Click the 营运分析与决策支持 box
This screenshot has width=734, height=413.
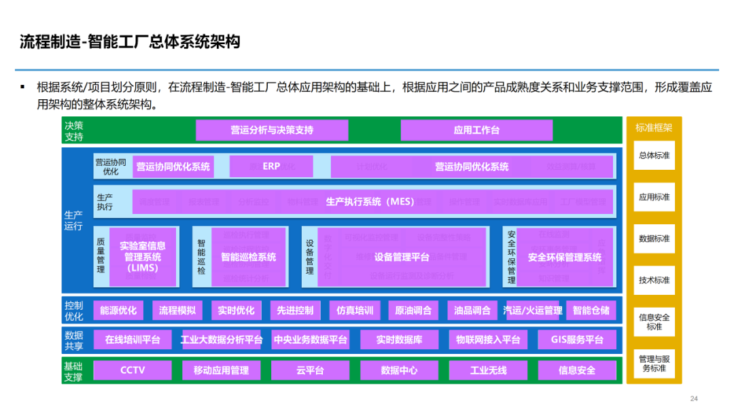coord(272,130)
